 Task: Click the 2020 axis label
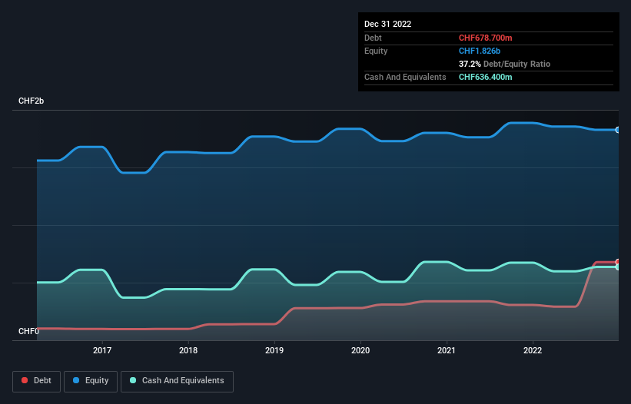(x=360, y=350)
